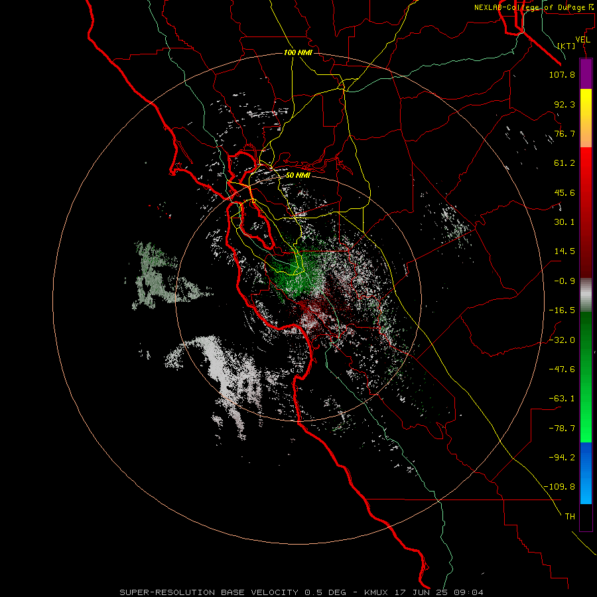Screen dimensions: 597x597
Task: Click the yellow-orange segment of the color bar
Action: tap(586, 118)
